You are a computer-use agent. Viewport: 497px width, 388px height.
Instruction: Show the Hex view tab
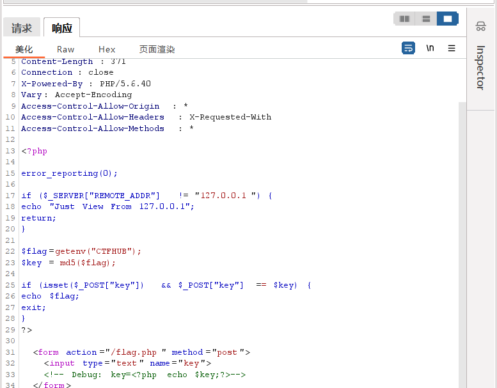pyautogui.click(x=107, y=49)
